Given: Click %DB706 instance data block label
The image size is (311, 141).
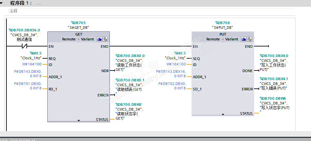Looking at the screenshot, I should coord(222,23).
